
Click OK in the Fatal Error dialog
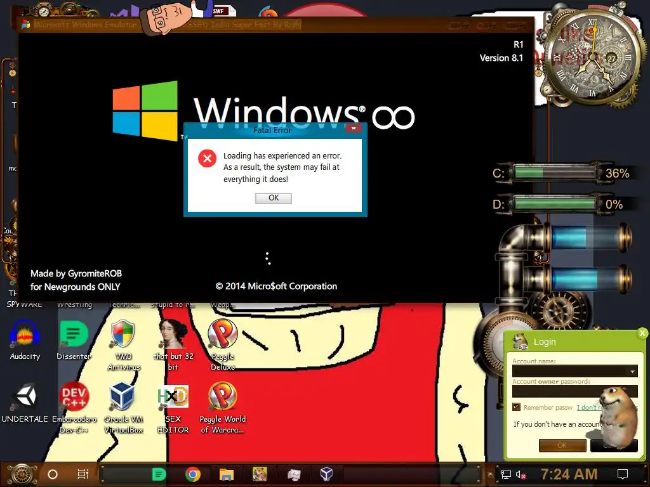[273, 198]
